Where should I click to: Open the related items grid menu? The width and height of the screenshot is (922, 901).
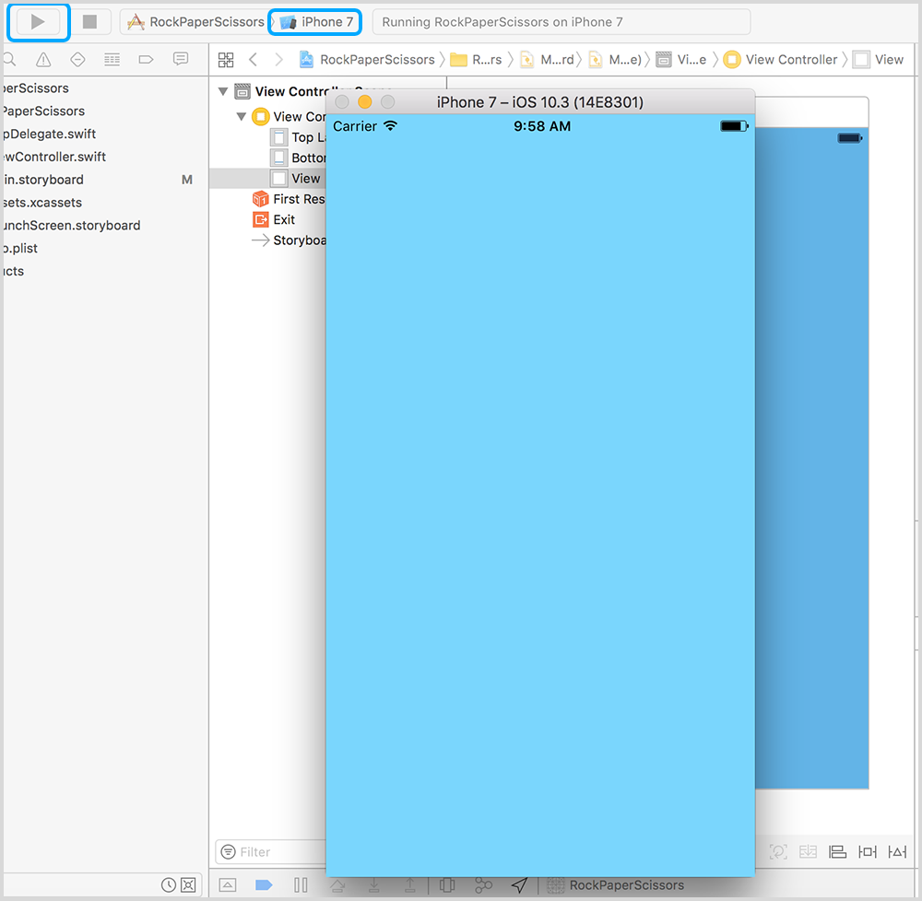pos(226,60)
